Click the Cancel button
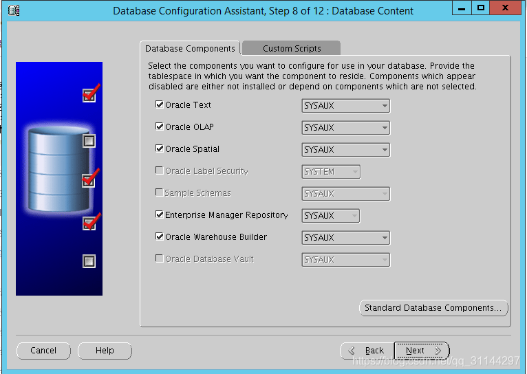Viewport: 527px width, 374px height. click(43, 351)
